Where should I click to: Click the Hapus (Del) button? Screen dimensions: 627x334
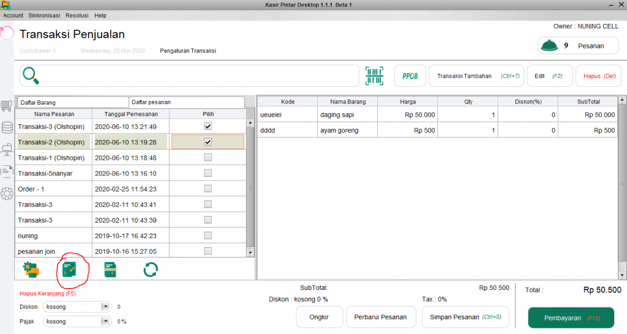(x=599, y=76)
